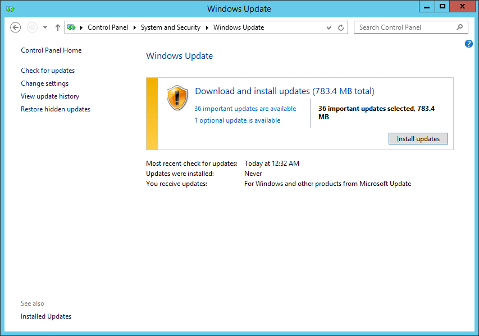Open Installed Updates link
Image resolution: width=479 pixels, height=336 pixels.
[x=46, y=316]
